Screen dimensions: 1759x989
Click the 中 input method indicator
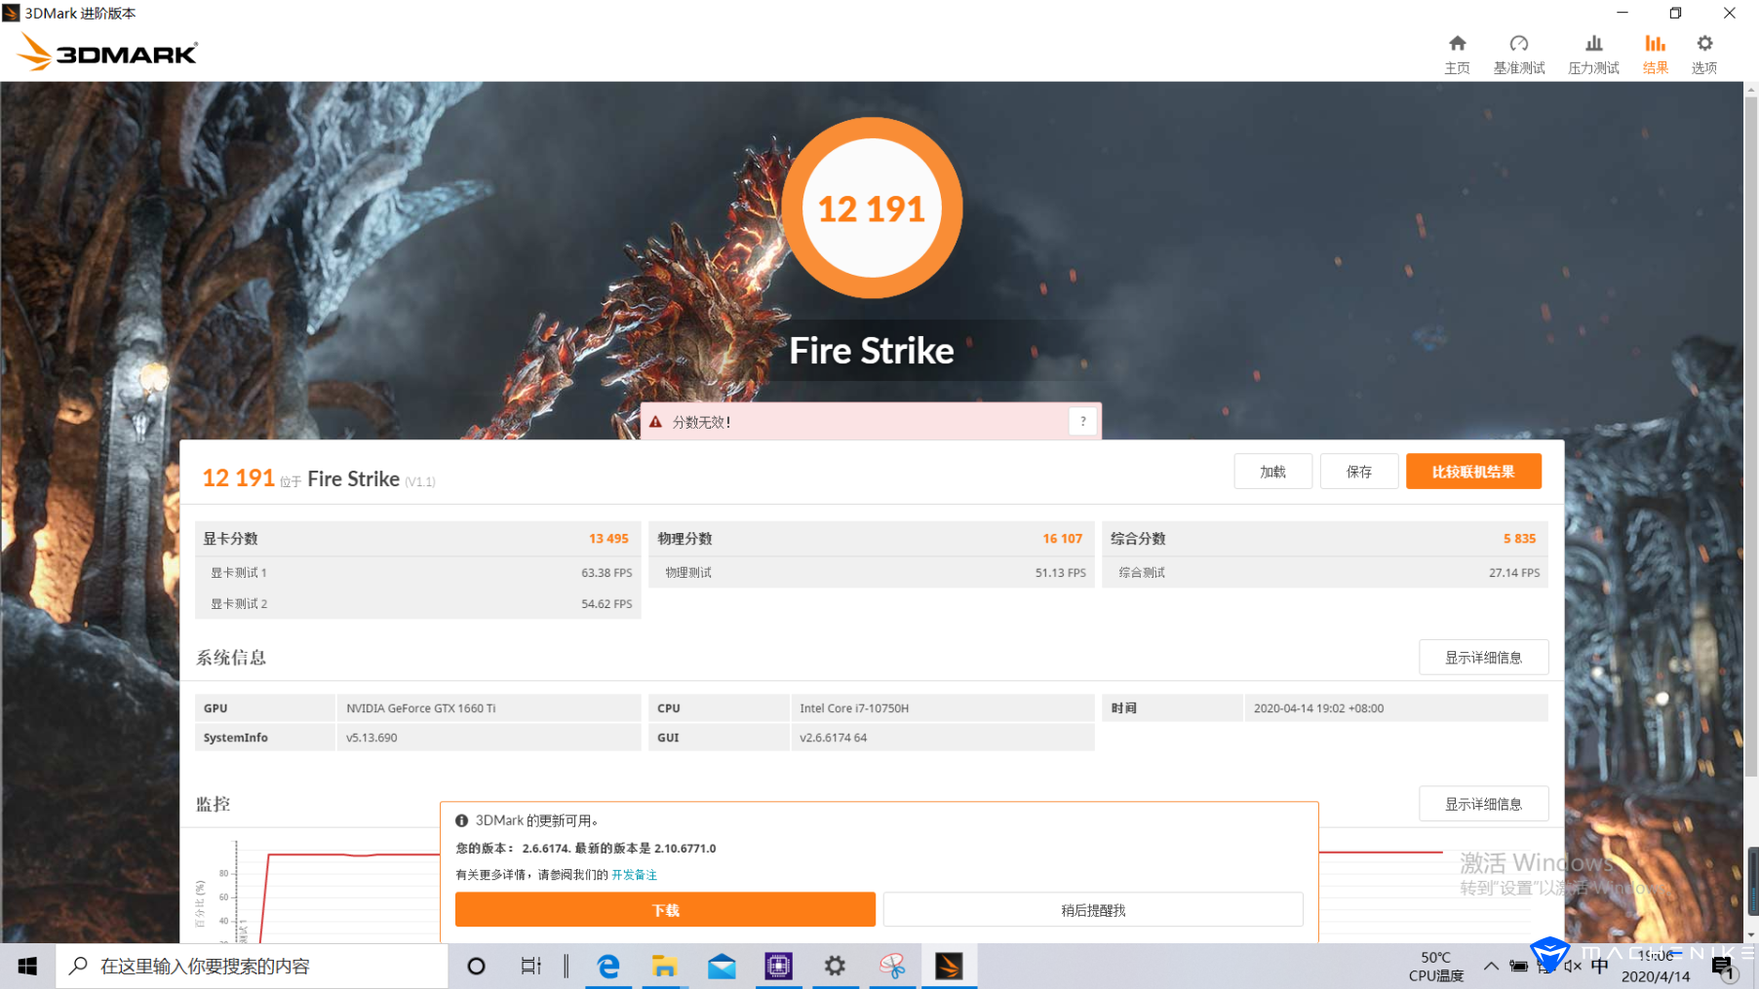(1600, 966)
